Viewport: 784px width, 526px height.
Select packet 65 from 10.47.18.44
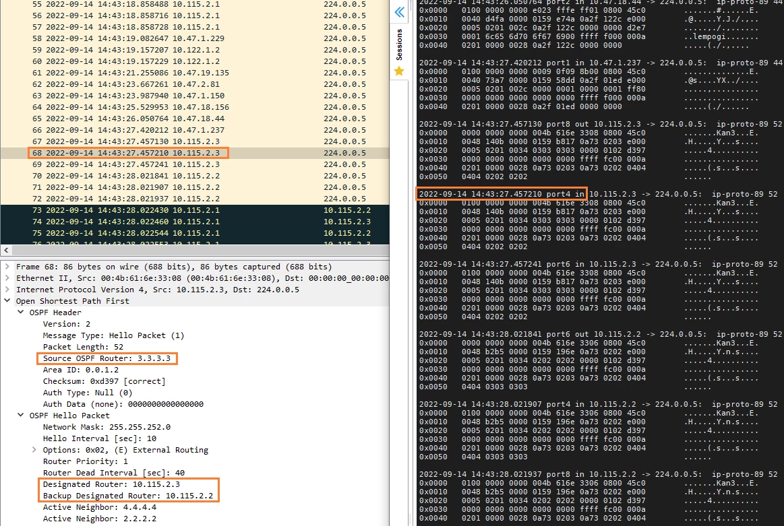pos(195,119)
